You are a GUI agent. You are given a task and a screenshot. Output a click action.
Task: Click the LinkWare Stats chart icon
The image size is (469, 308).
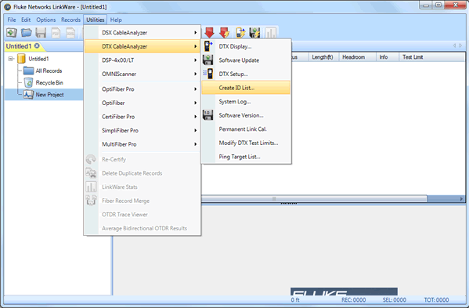(91, 187)
